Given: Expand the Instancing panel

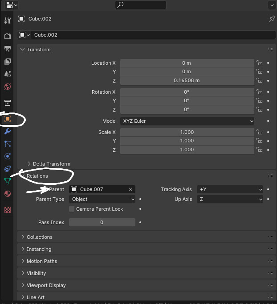Looking at the screenshot, I should [23, 249].
